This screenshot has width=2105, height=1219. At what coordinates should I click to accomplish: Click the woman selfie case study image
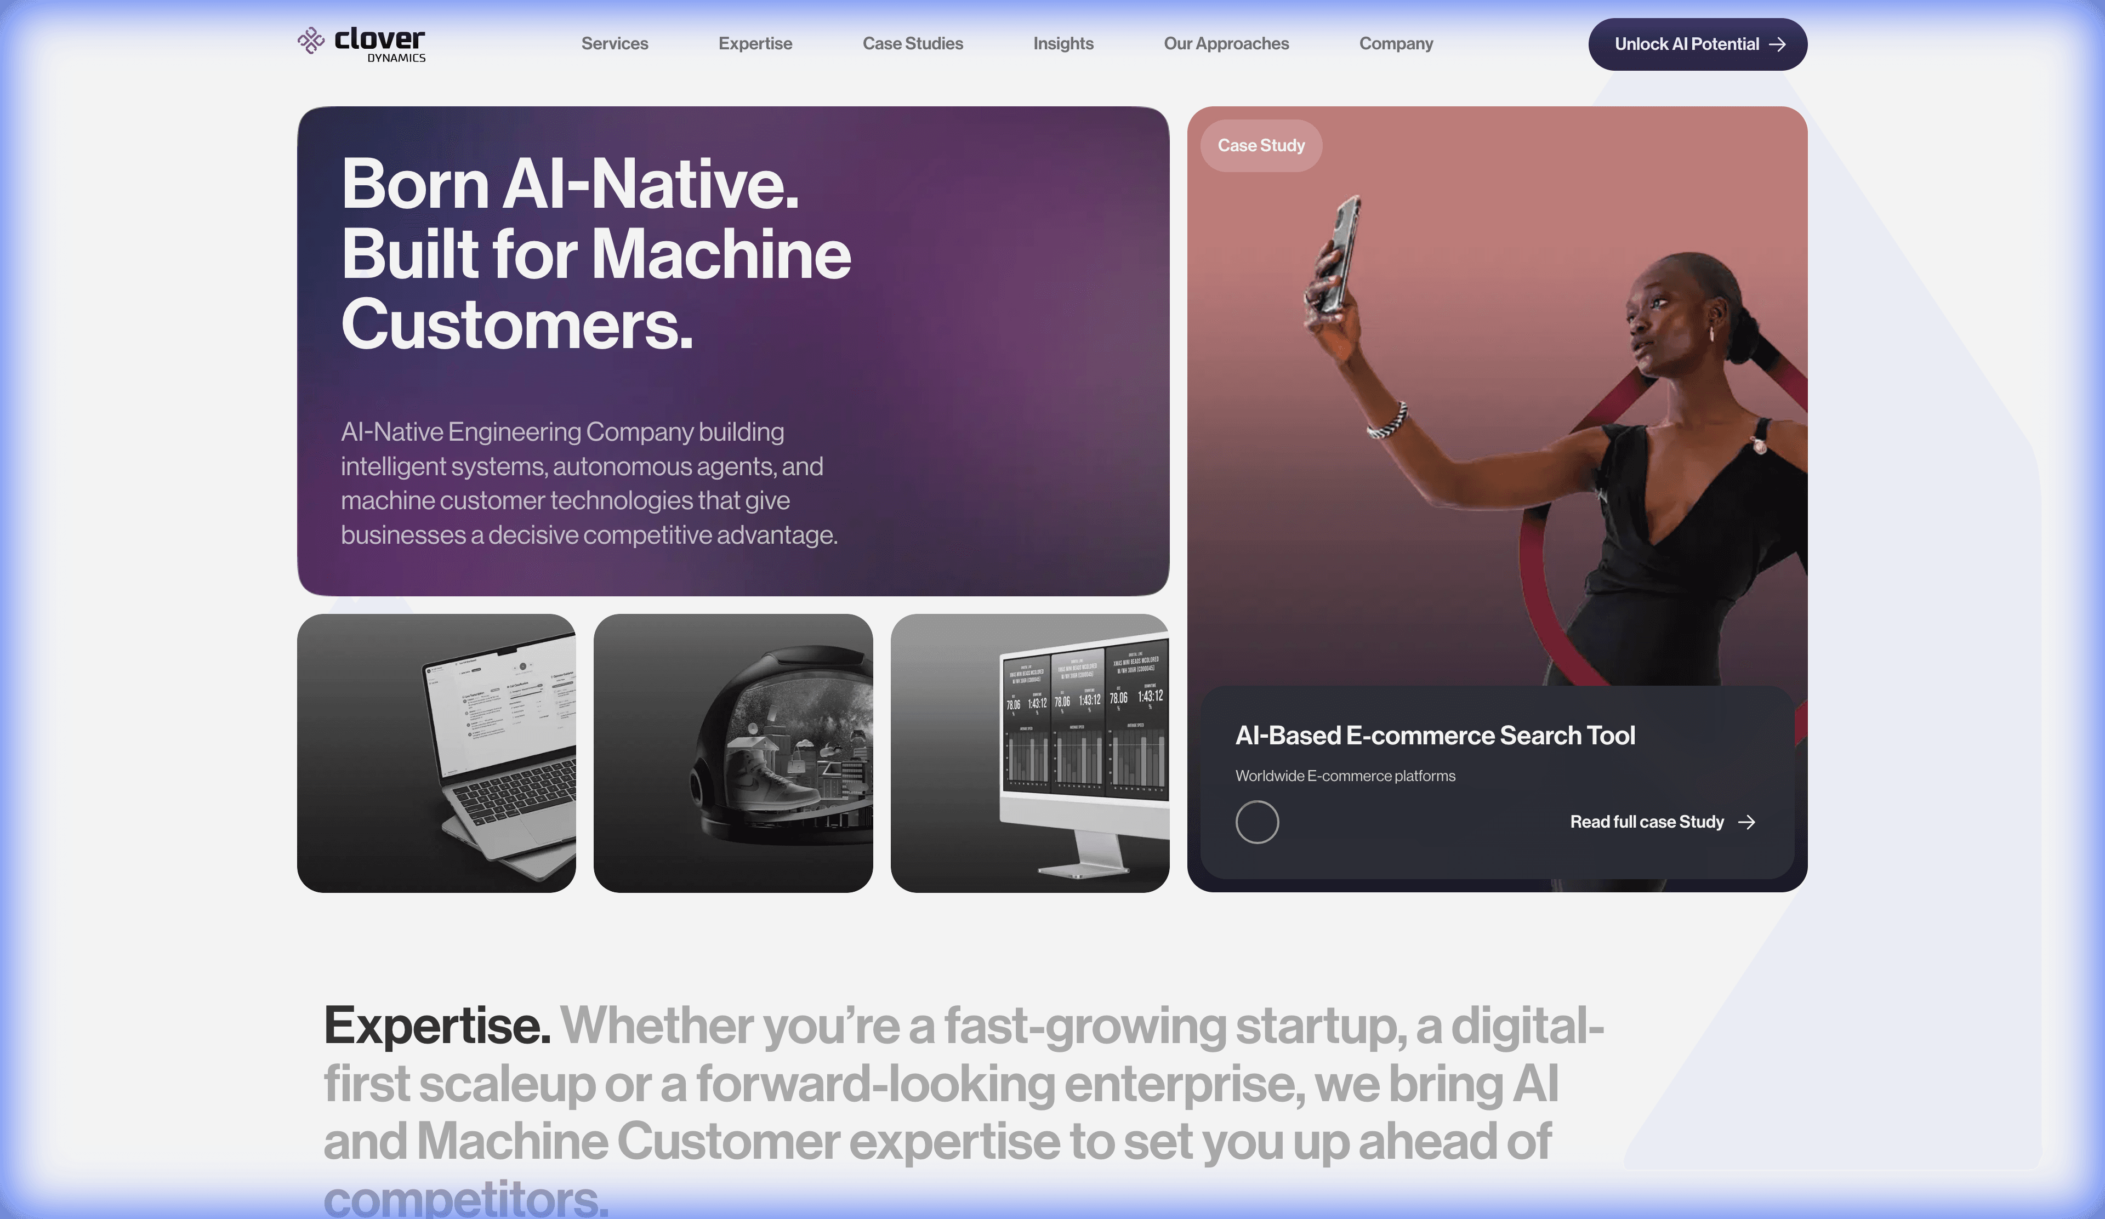click(1497, 397)
